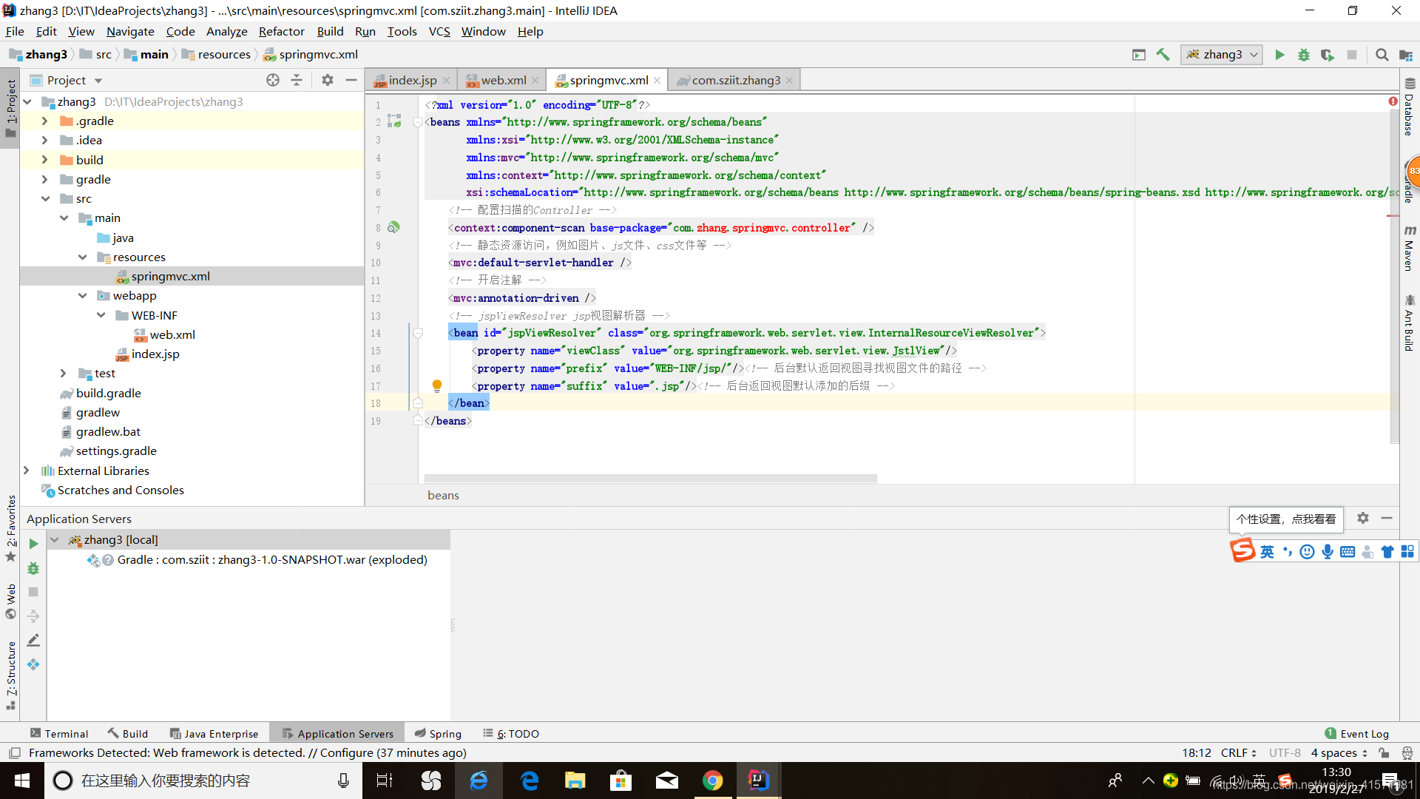This screenshot has height=799, width=1420.
Task: Debug application server bug icon
Action: coord(33,568)
